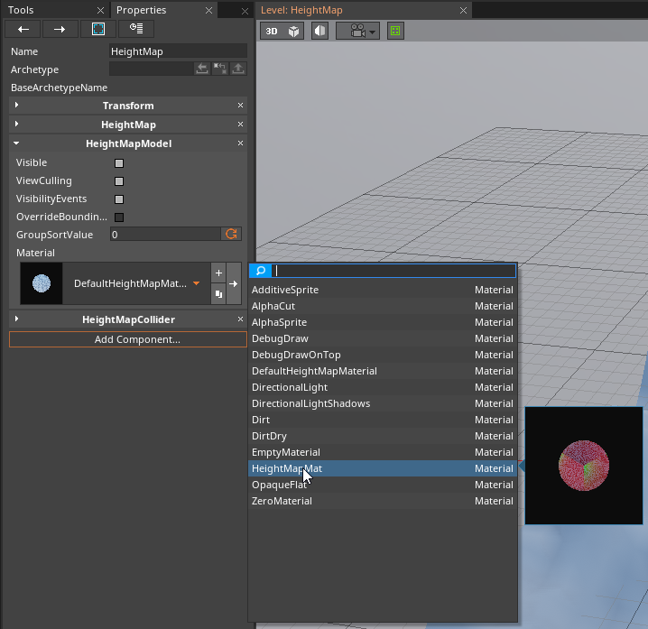Click the search magnifier icon
This screenshot has height=629, width=648.
pyautogui.click(x=260, y=271)
